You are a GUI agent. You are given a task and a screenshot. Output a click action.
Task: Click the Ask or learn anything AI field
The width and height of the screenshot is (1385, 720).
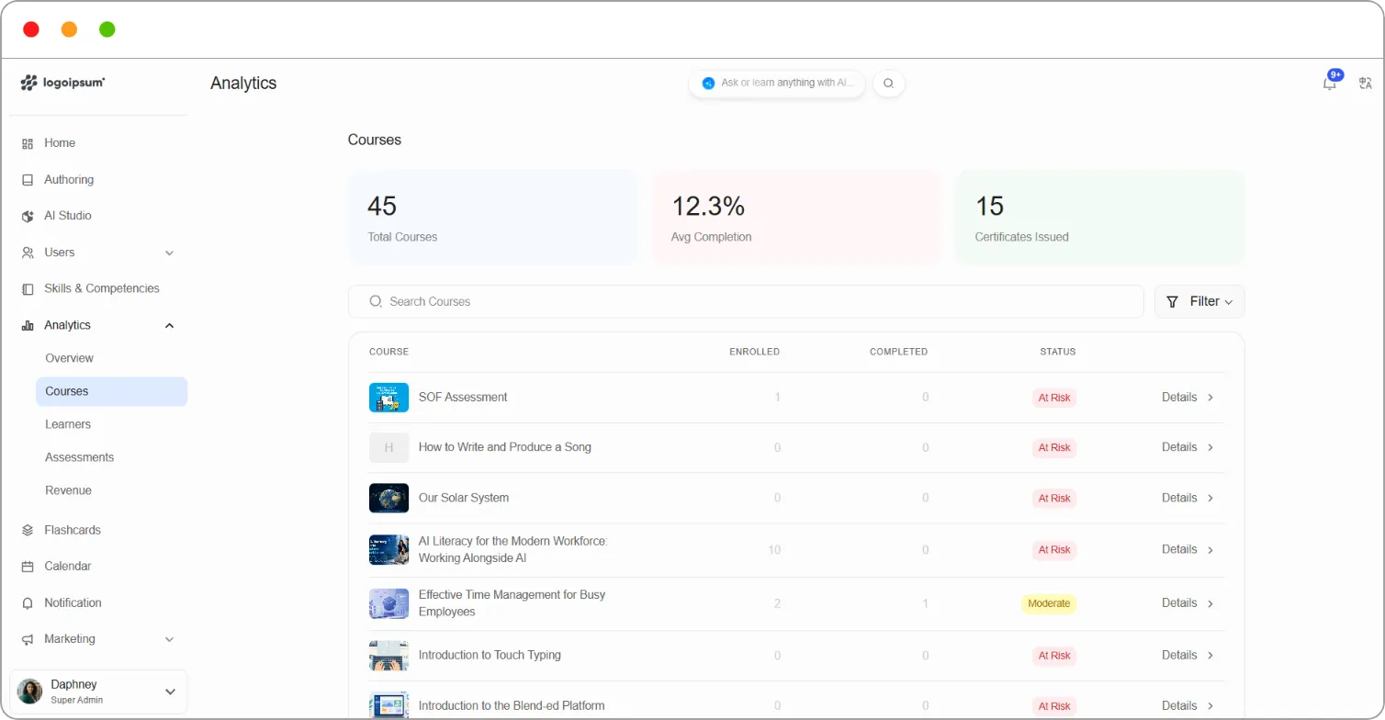(x=777, y=84)
